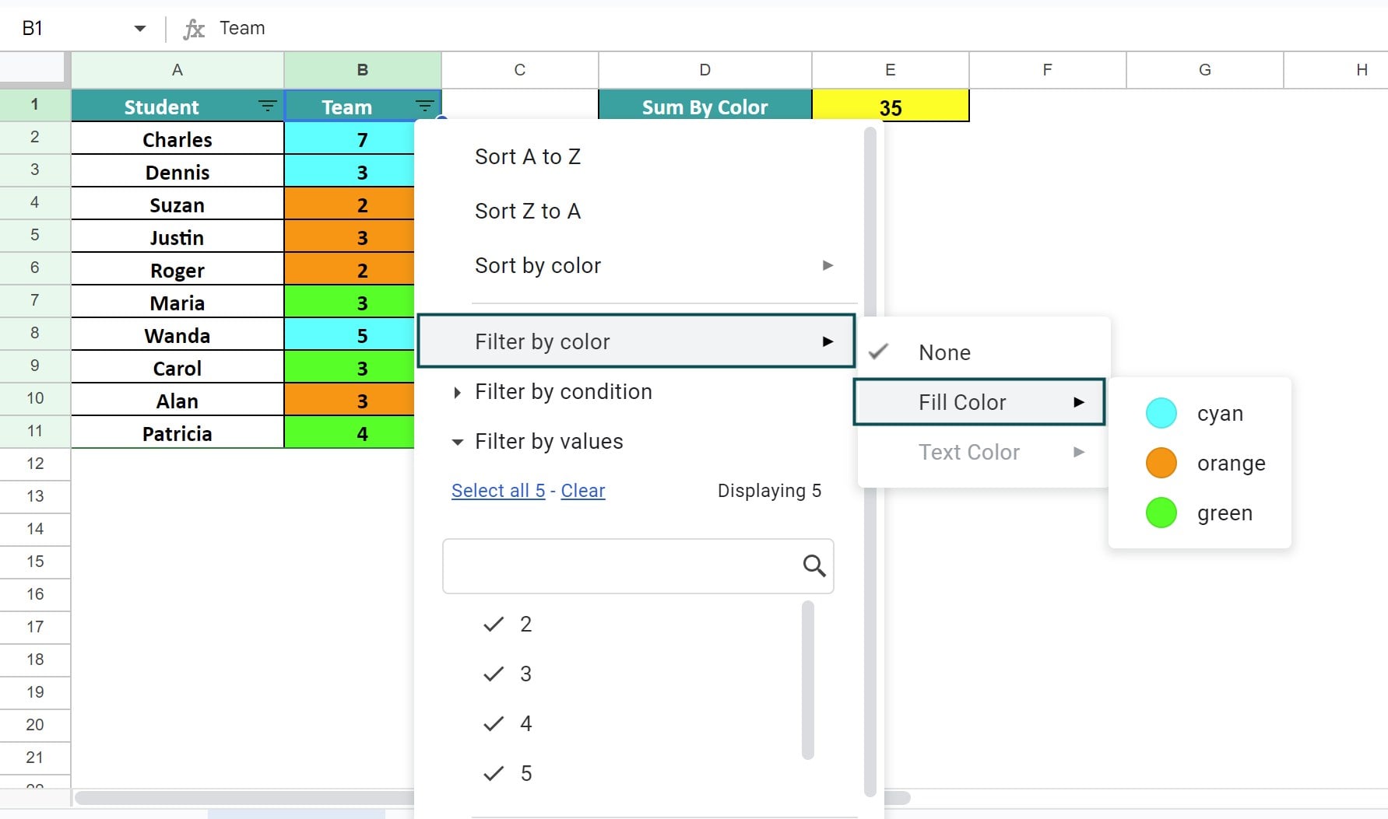Viewport: 1388px width, 819px height.
Task: Click inside the filter values search field
Action: click(x=623, y=566)
